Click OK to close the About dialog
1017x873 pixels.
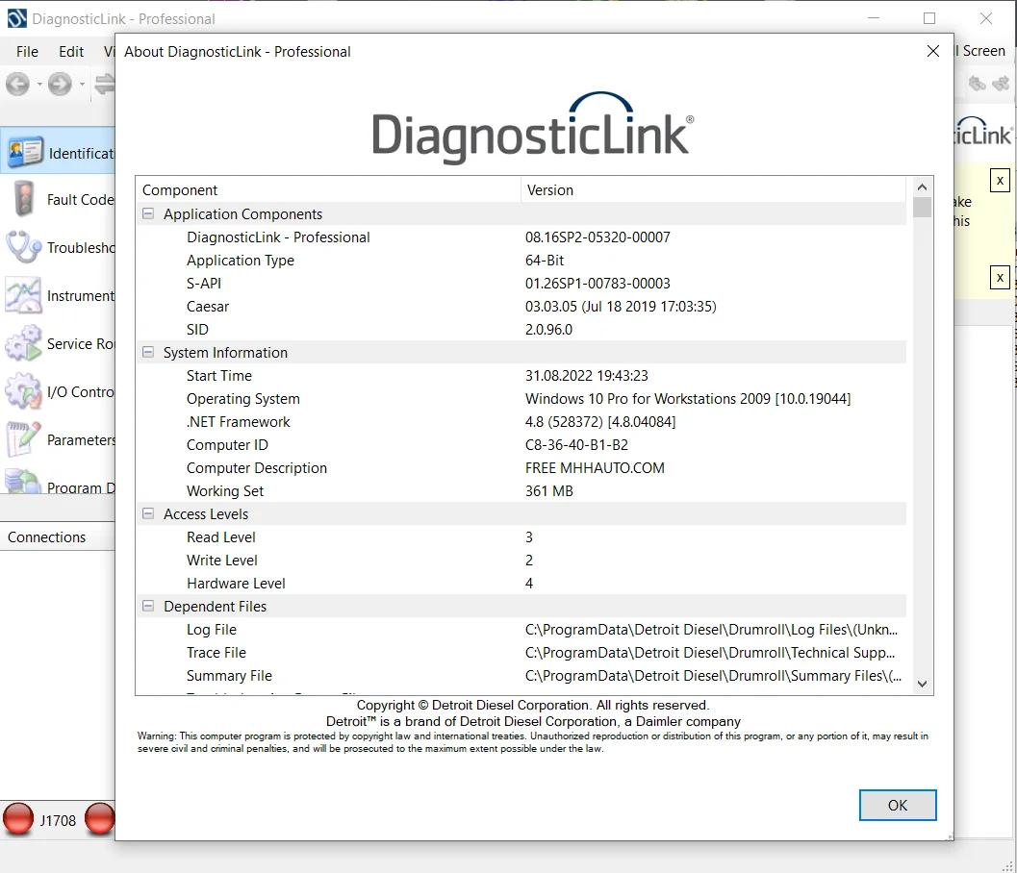coord(897,805)
